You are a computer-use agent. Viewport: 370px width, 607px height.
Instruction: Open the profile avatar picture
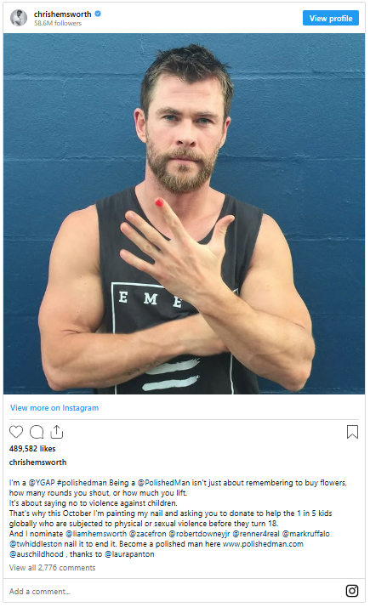click(x=19, y=18)
